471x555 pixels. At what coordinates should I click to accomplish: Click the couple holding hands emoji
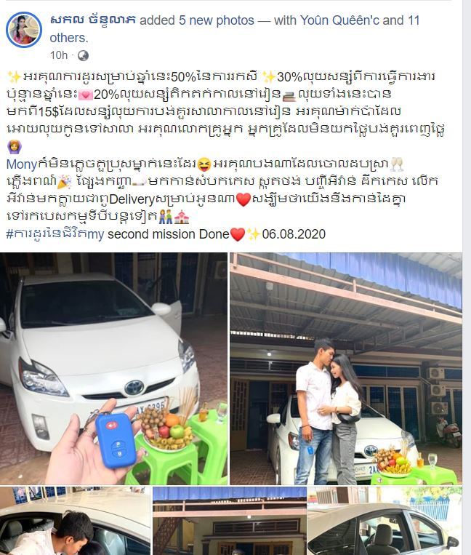tap(165, 217)
